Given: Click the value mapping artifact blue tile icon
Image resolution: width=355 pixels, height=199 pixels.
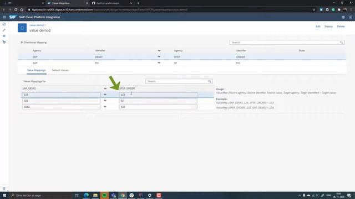Looking at the screenshot, I should point(22,28).
